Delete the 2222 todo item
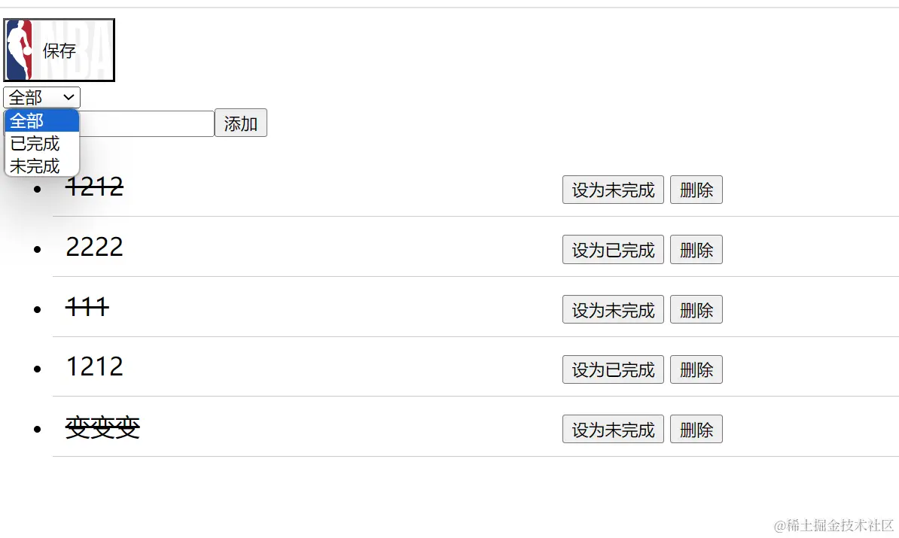Image resolution: width=899 pixels, height=538 pixels. tap(696, 250)
